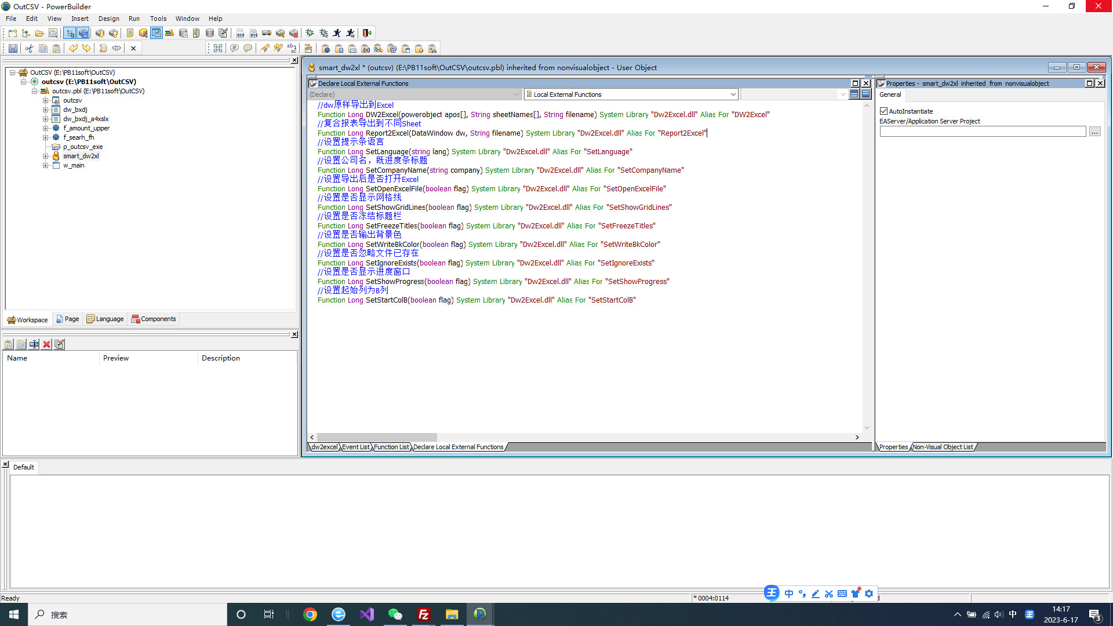
Task: Click the To-Do List notepad icon
Action: [130, 33]
